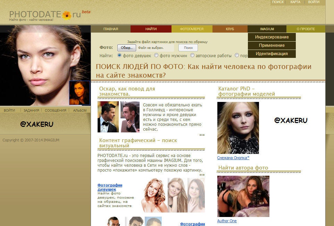
Task: Open the КЛУБ menu tab
Action: click(x=230, y=29)
